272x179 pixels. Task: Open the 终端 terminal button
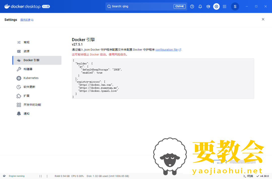[248, 176]
